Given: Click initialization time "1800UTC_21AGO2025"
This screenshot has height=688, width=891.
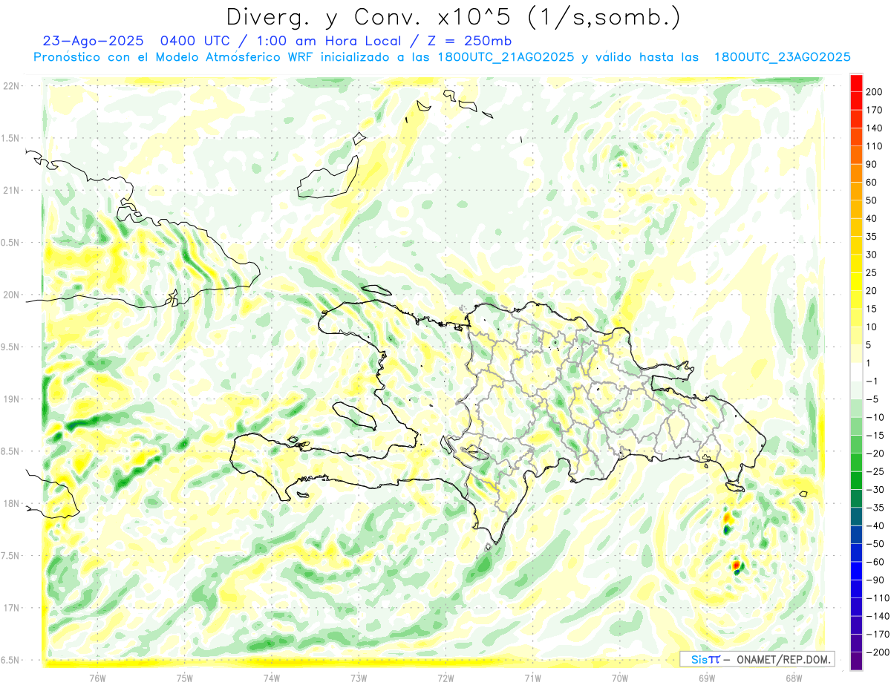Looking at the screenshot, I should [506, 57].
